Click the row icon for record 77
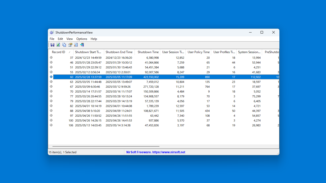The image size is (326, 183). tap(51, 96)
